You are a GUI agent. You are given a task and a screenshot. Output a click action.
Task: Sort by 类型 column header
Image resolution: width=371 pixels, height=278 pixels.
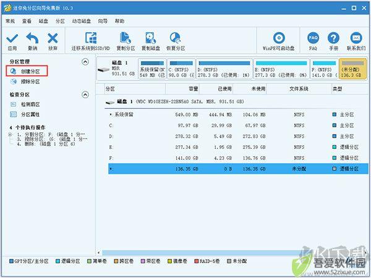349,89
